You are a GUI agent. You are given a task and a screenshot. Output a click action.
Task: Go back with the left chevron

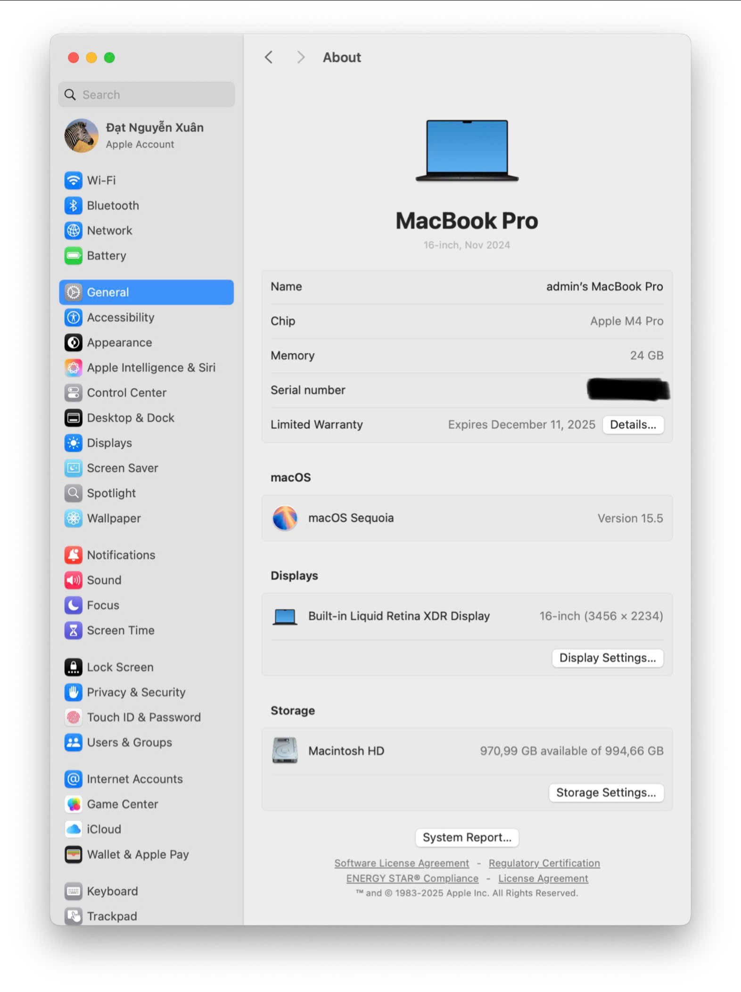269,58
